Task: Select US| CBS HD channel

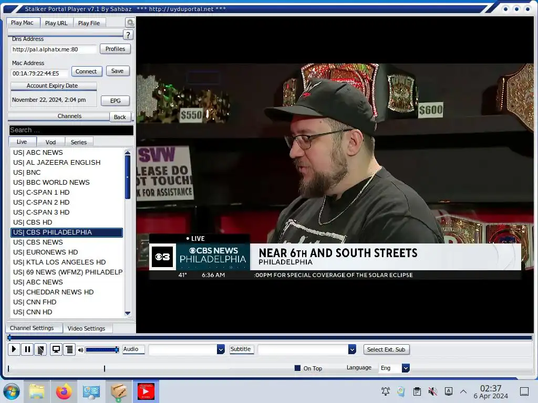Action: coord(67,222)
